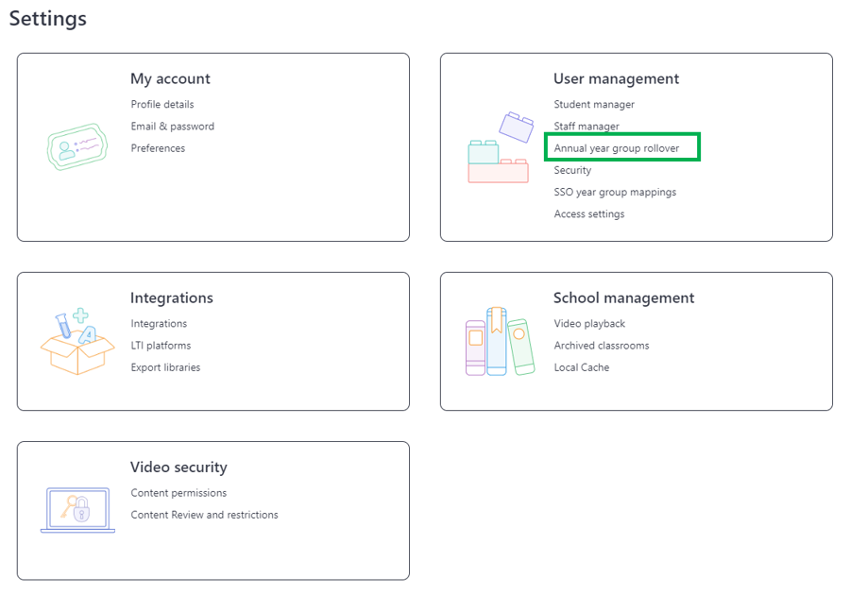This screenshot has height=595, width=850.
Task: Click the books icon in School management
Action: pyautogui.click(x=500, y=341)
